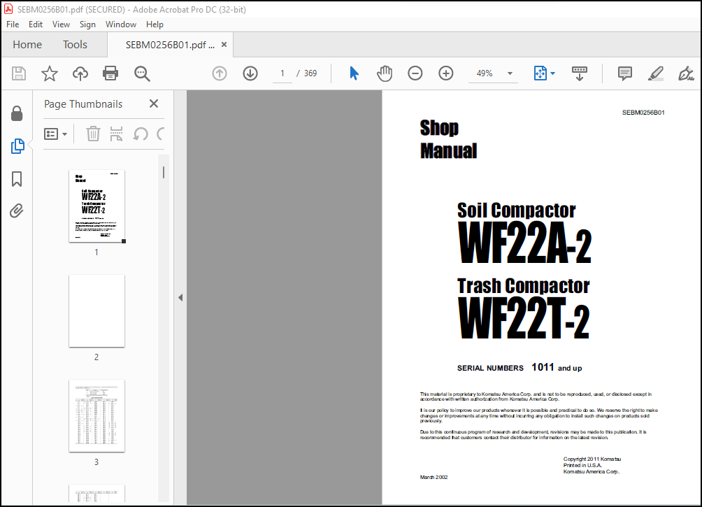
Task: Open the find text magnifier icon
Action: click(x=142, y=73)
